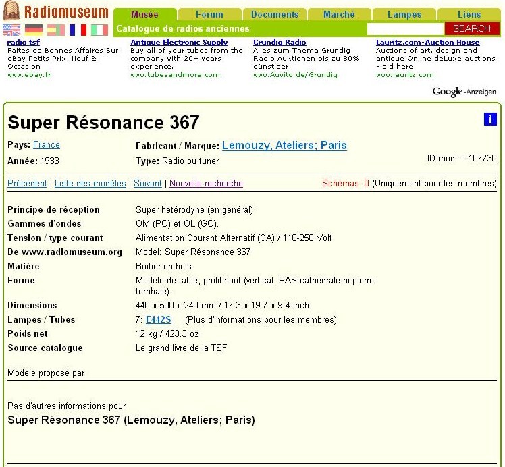Go to Précédent model
The image size is (505, 467).
(x=27, y=183)
